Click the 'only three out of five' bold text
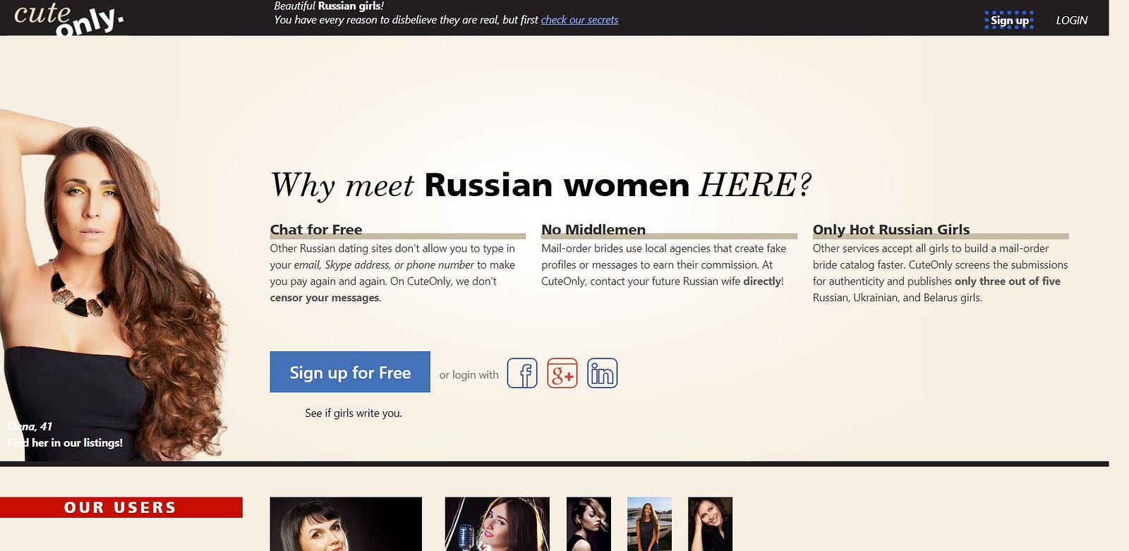Screen dimensions: 1129x551 tap(1008, 281)
